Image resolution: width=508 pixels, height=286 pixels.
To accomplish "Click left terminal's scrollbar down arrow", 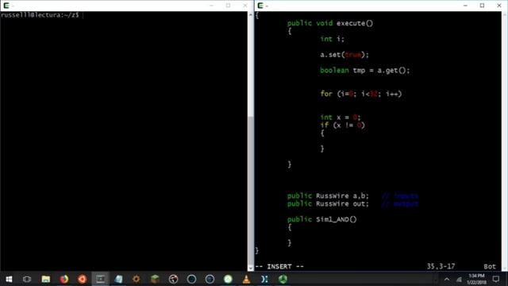I will [x=251, y=269].
